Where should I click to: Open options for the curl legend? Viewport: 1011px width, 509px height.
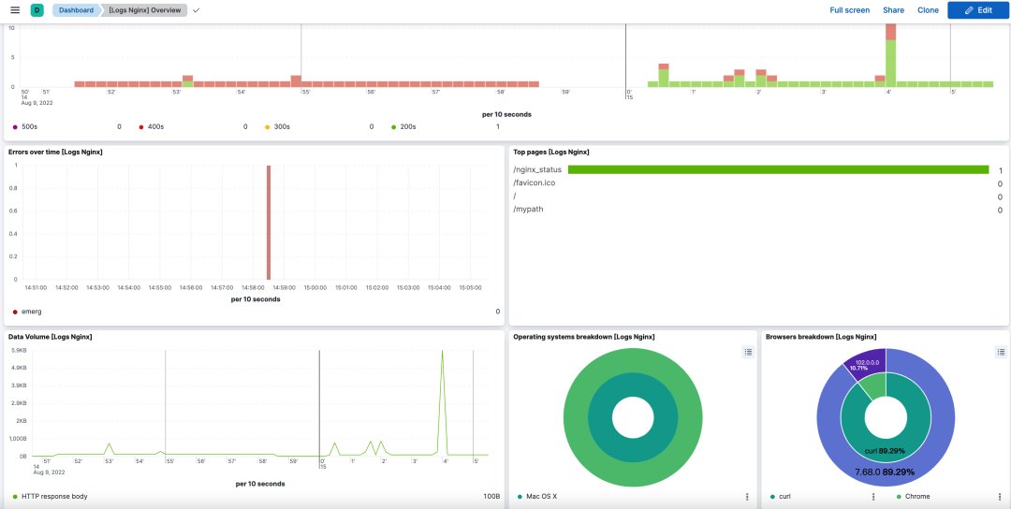coord(873,497)
